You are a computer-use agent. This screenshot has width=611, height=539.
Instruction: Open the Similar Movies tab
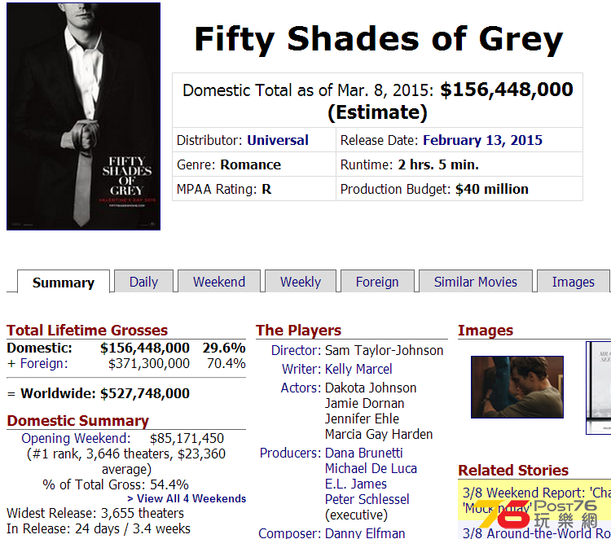tap(476, 282)
